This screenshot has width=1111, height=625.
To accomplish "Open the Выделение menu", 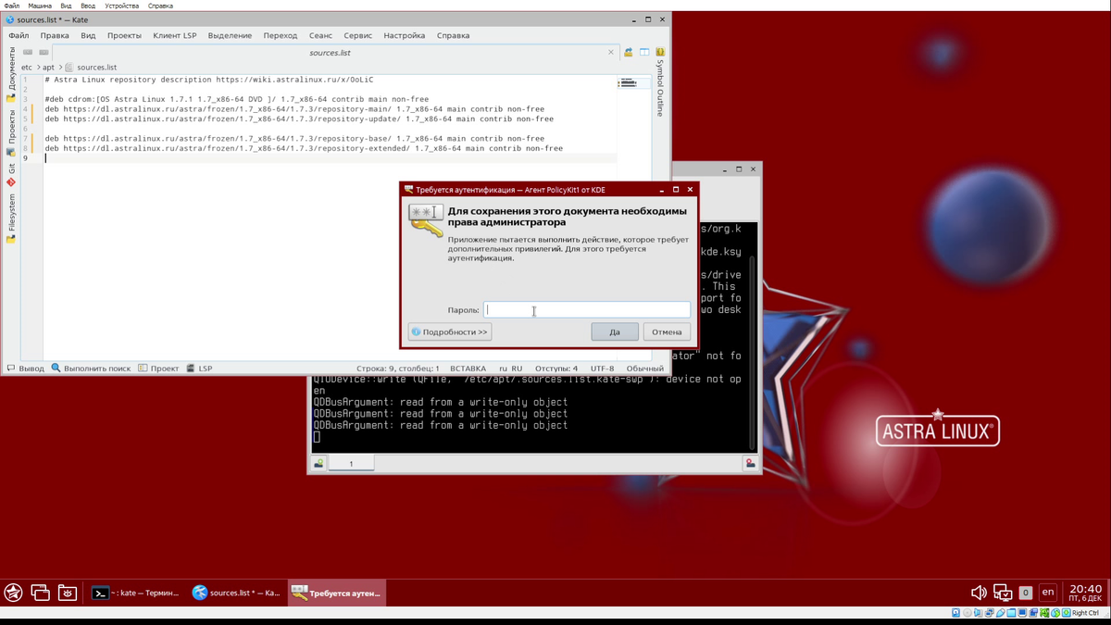I will coord(230,35).
